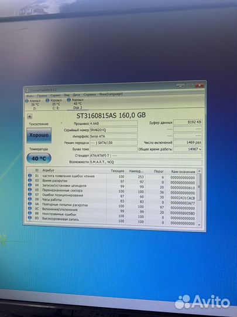Image resolution: width=237 pixels, height=317 pixels.
Task: Sort by the Атрибут column header
Action: (x=48, y=171)
